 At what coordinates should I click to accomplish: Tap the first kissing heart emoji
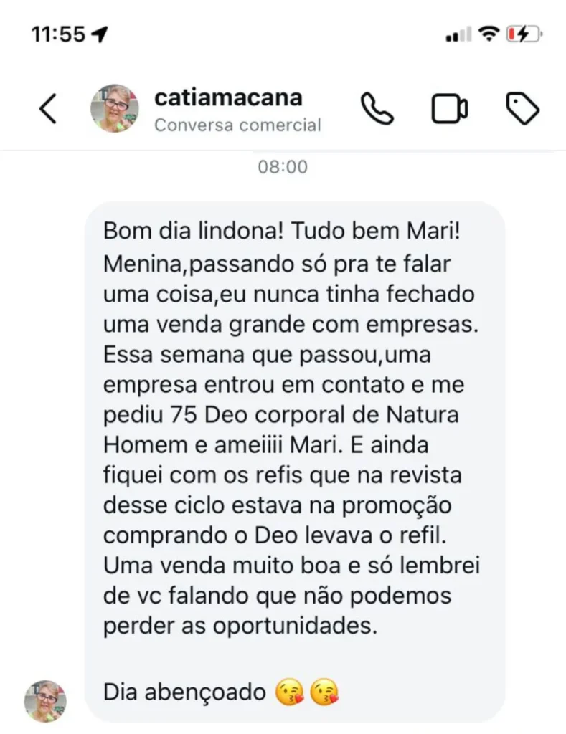click(290, 693)
